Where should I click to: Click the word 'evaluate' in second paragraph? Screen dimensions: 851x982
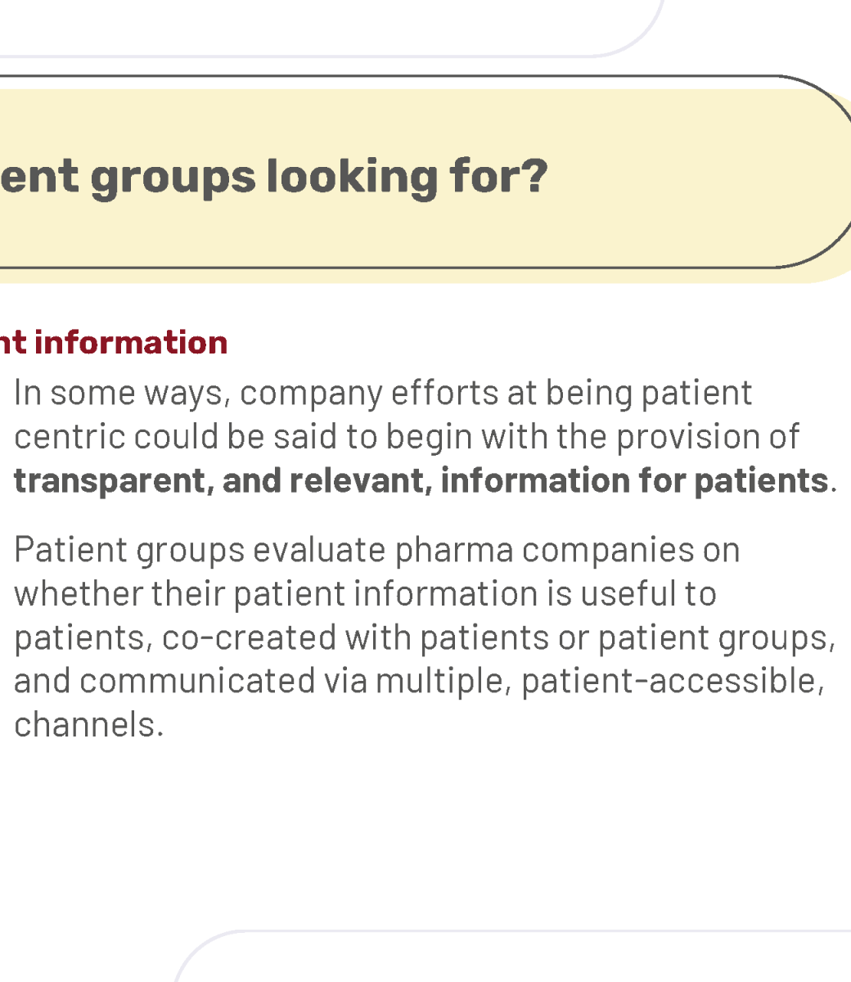click(x=319, y=550)
